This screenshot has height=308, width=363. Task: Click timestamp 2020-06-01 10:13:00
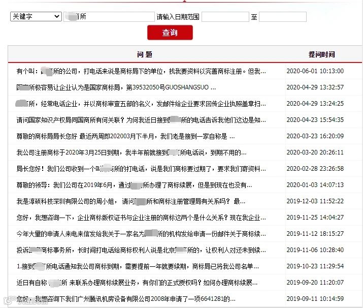[x=315, y=71]
